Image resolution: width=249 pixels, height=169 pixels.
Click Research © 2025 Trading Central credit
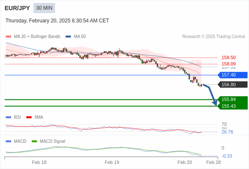click(x=213, y=37)
